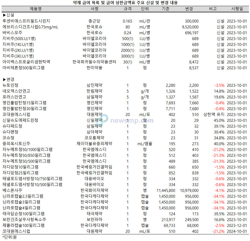Click product name 제줄라캡슐100밀리그램
Image resolution: width=250 pixels, height=241 pixels.
coord(23,226)
